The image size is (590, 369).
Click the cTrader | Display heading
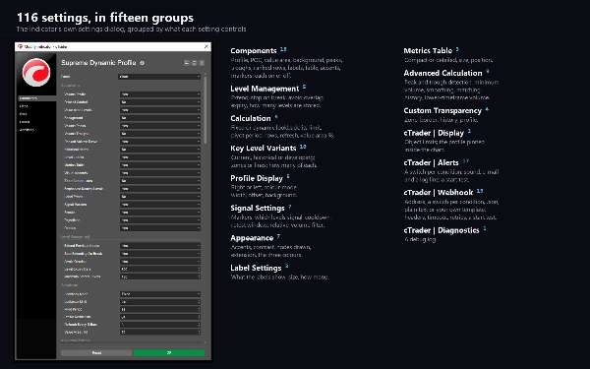click(x=434, y=133)
